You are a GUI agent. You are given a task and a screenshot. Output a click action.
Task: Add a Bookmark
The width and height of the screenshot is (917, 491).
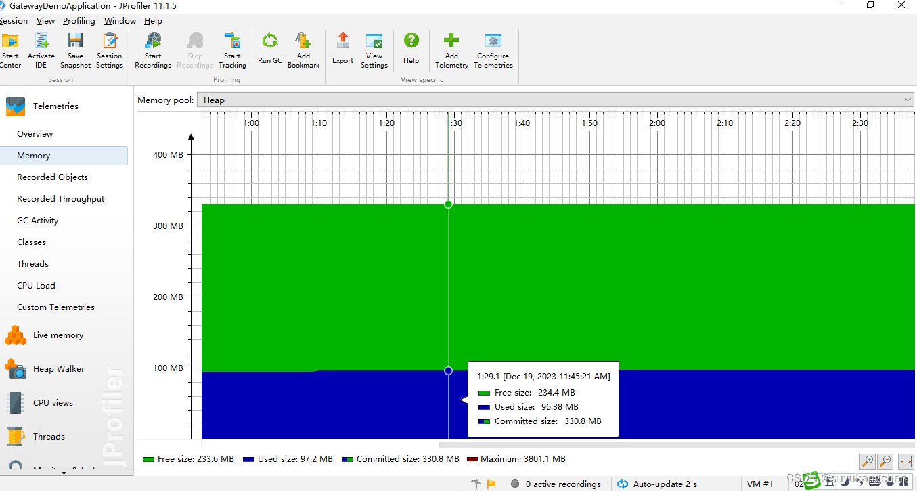pyautogui.click(x=303, y=51)
